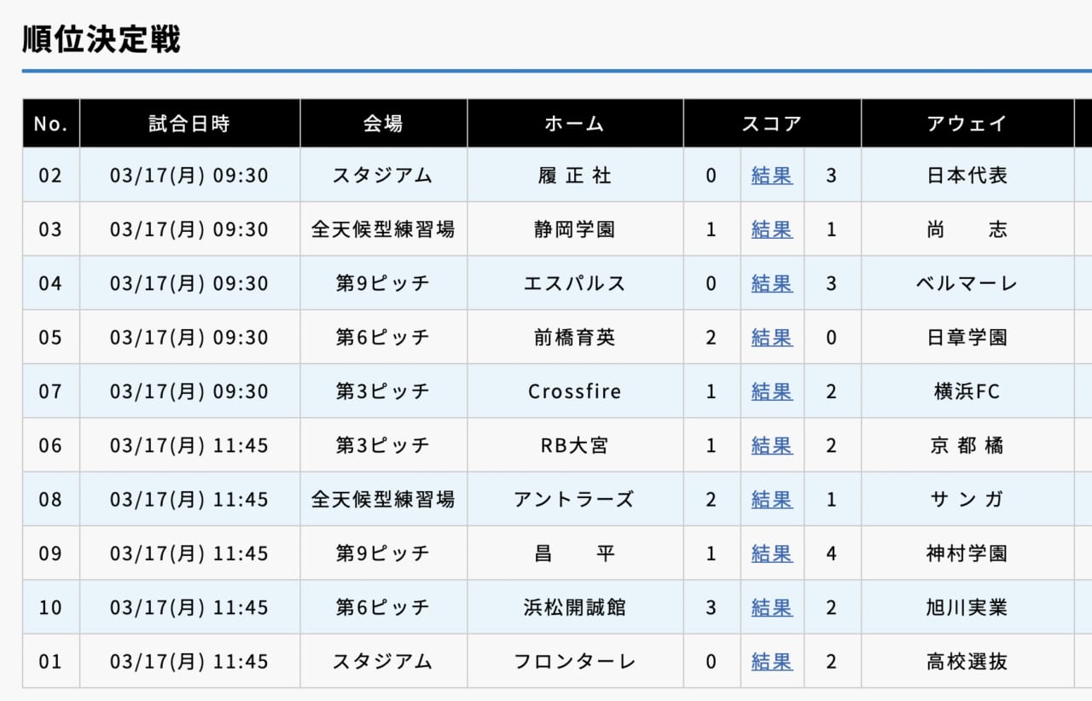The height and width of the screenshot is (701, 1092).
Task: Select the エスパルス home team cell
Action: click(x=575, y=283)
